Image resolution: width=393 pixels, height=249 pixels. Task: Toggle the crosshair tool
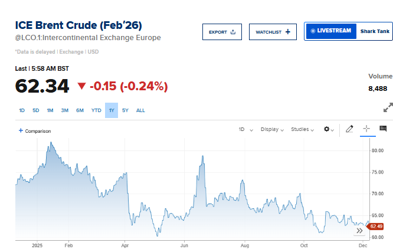(x=366, y=129)
